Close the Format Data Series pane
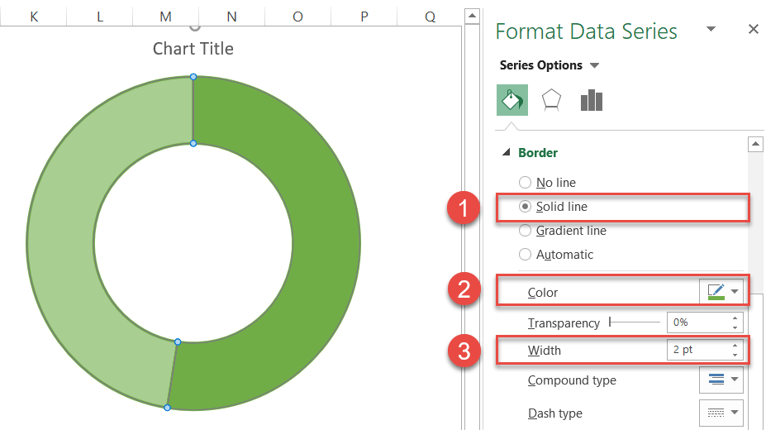 (754, 29)
